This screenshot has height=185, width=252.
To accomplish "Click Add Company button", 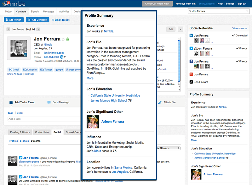I will pos(37,20).
